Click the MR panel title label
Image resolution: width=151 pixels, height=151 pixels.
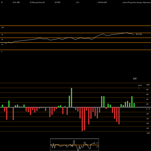(135, 79)
